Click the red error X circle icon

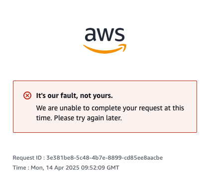(x=27, y=95)
